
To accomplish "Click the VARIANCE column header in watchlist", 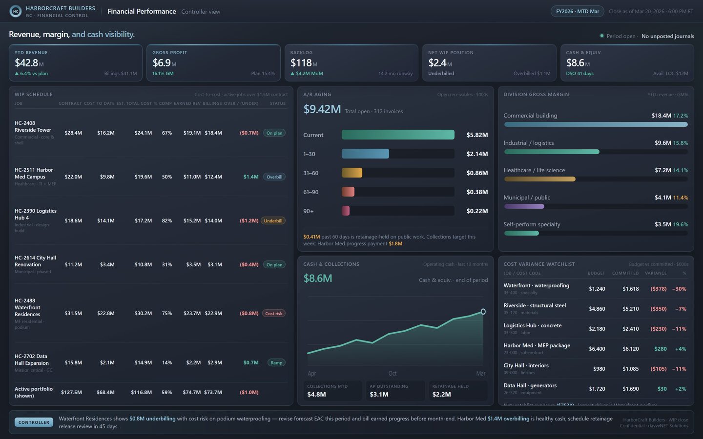I will pos(656,273).
